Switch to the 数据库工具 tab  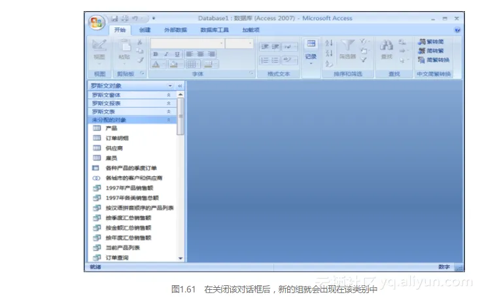[x=214, y=30]
